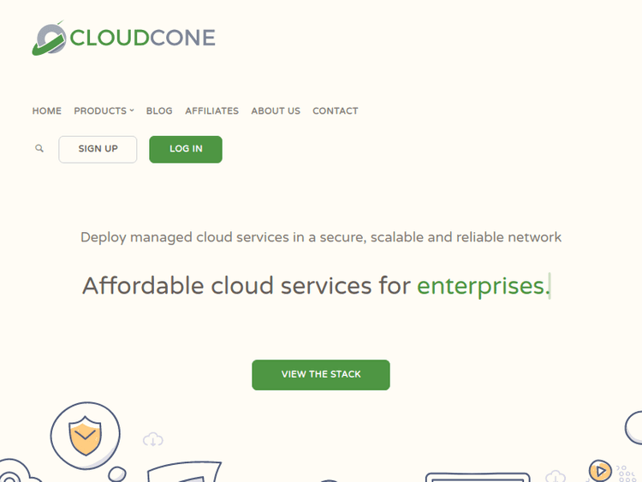The width and height of the screenshot is (642, 482).
Task: Click the Sign Up button
Action: (x=98, y=150)
